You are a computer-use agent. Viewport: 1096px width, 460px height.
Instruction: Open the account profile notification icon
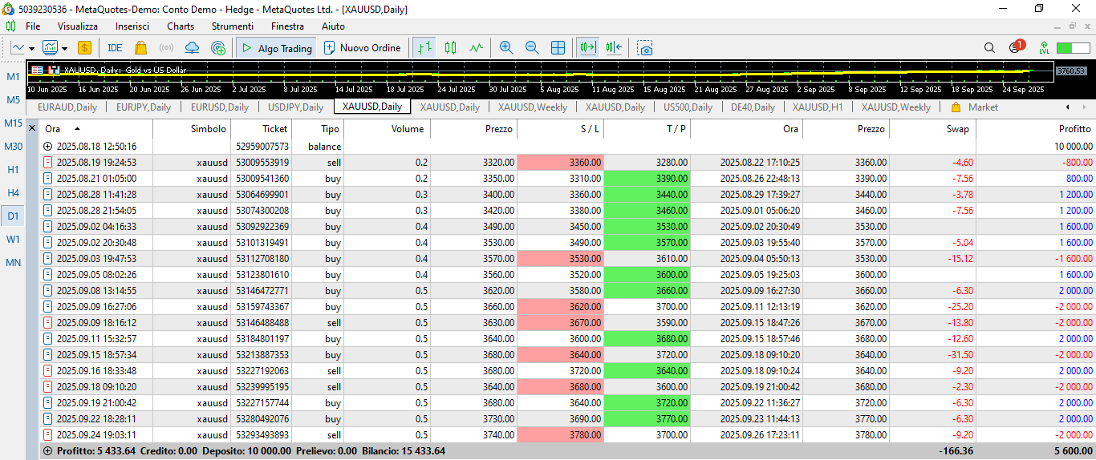(1015, 48)
